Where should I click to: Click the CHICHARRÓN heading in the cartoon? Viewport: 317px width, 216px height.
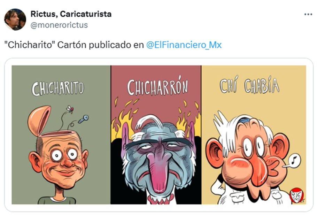coord(157,87)
